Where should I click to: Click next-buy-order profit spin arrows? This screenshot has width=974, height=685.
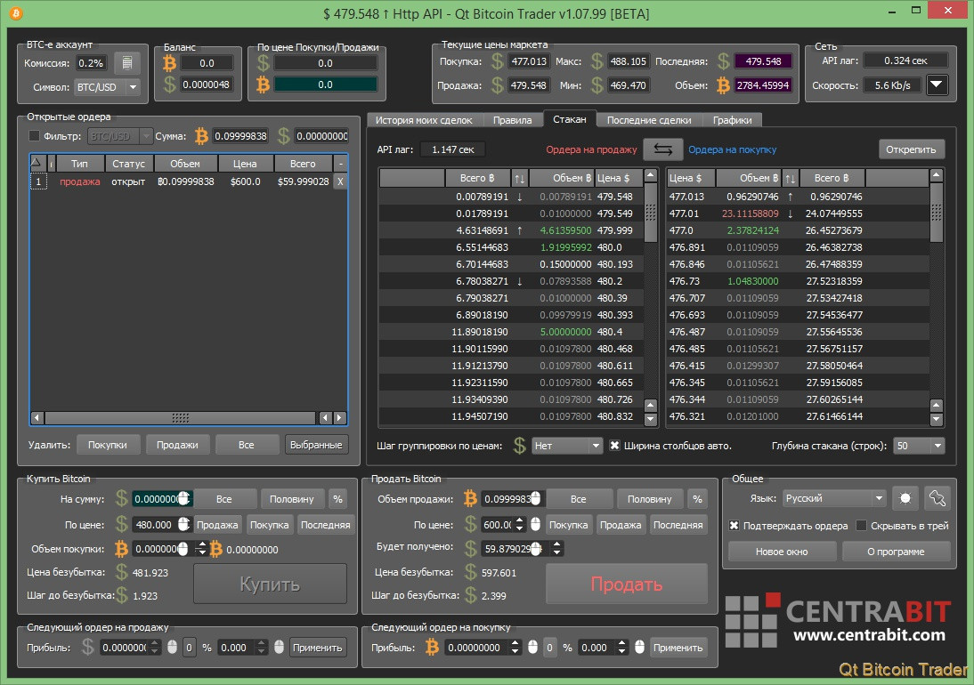point(515,647)
